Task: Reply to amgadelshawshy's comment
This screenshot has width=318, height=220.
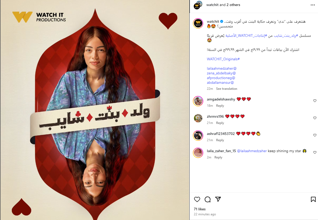Action: pos(220,106)
